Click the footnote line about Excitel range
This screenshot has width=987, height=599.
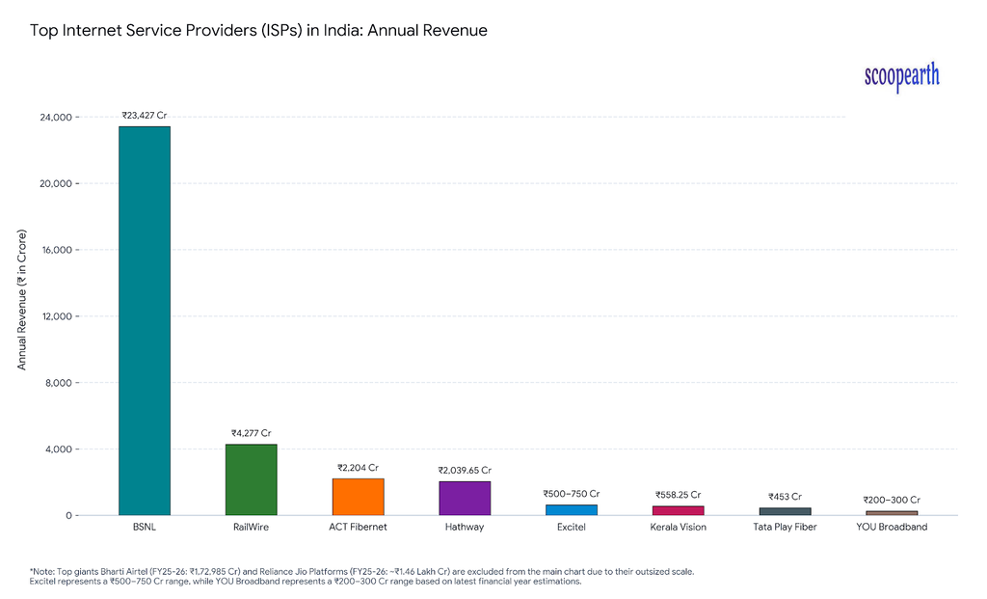coord(306,582)
